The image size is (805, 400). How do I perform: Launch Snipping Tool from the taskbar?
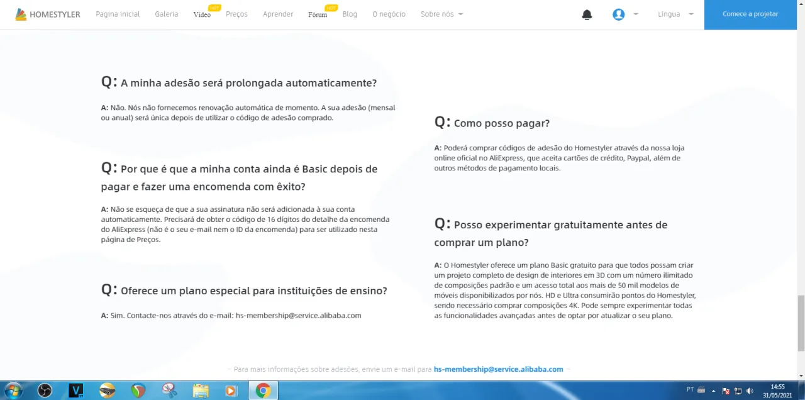(x=169, y=391)
